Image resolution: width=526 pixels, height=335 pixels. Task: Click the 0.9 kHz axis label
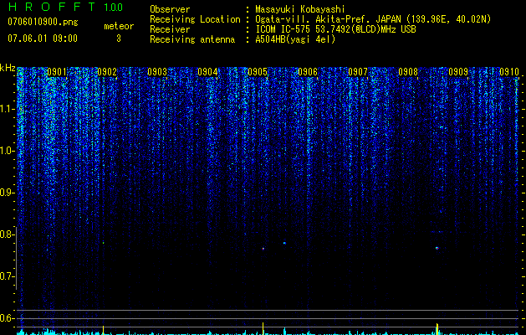tap(7, 193)
